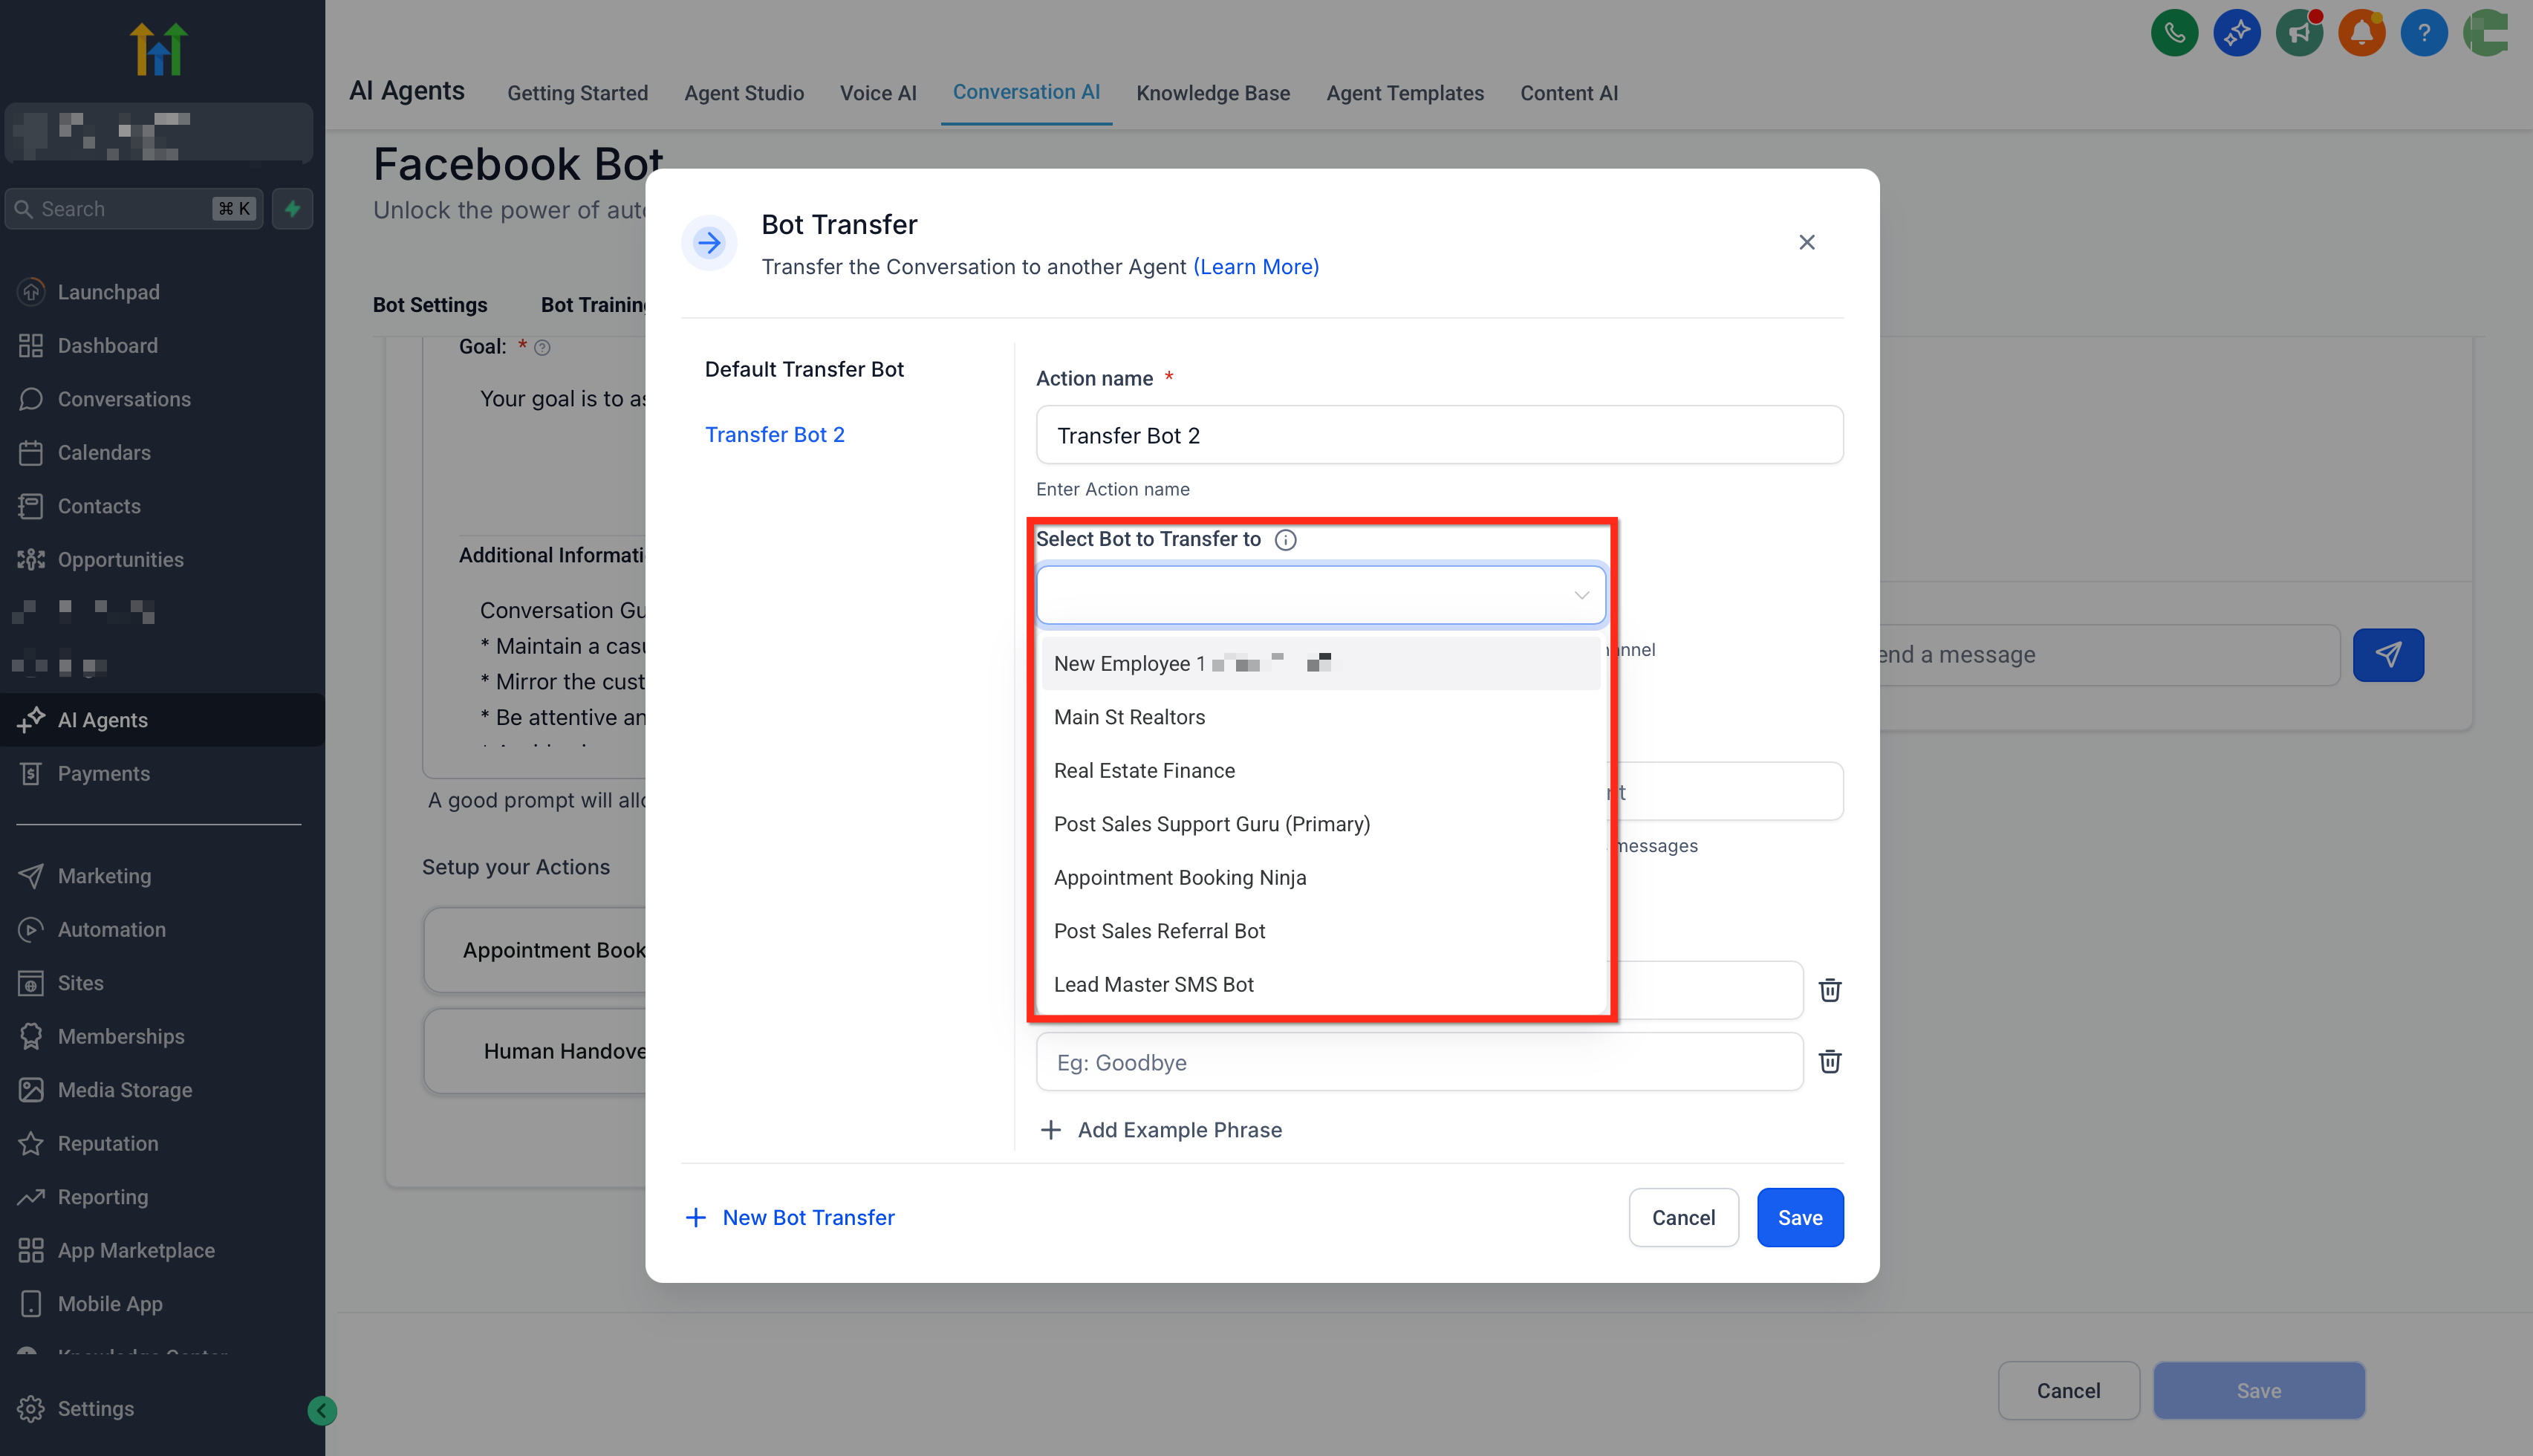Open the notifications bell icon
This screenshot has height=1456, width=2533.
(x=2361, y=33)
